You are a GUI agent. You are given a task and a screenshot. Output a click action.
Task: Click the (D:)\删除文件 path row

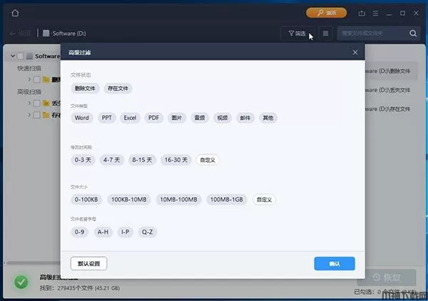pos(392,71)
